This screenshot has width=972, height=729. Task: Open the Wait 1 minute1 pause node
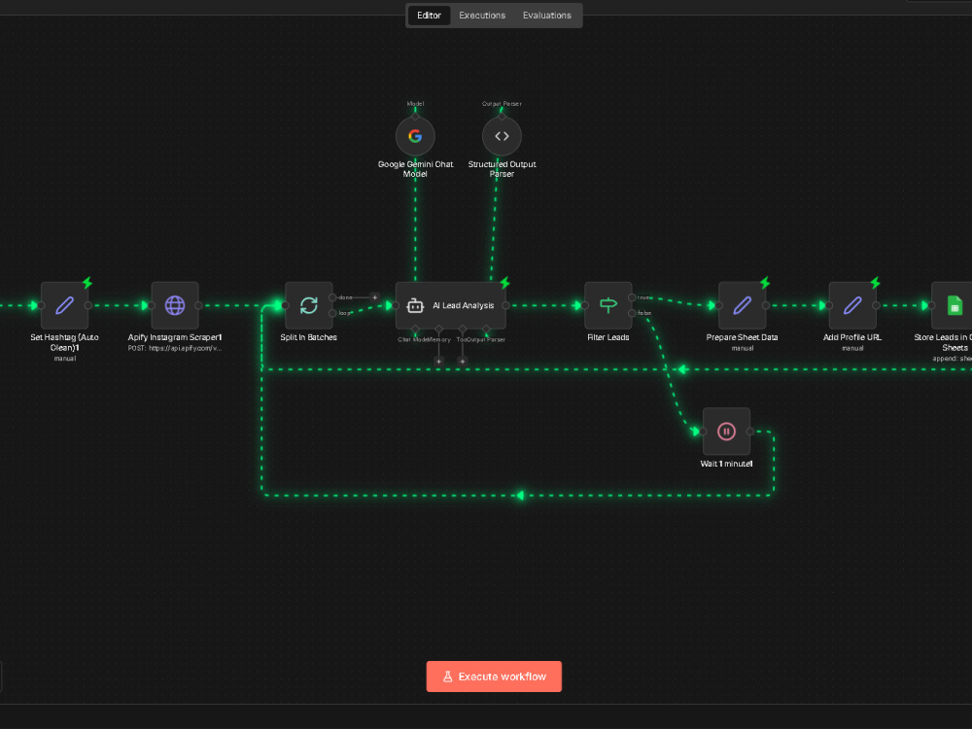(x=726, y=432)
